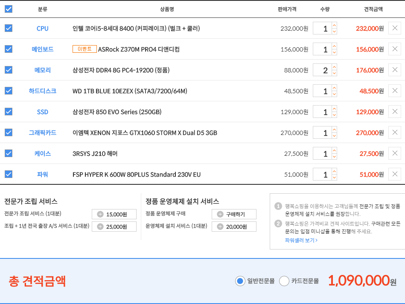Screen dimensions: 405x304
Task: Select the 일반전문몰 radio button
Action: coord(240,281)
